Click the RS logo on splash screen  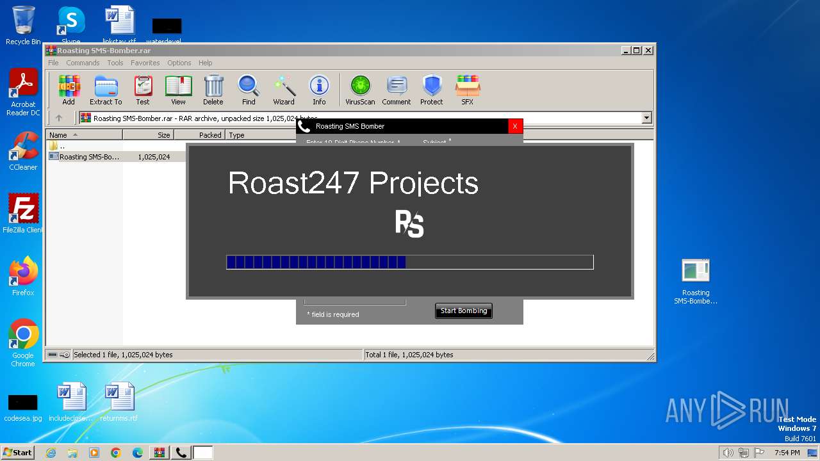point(410,225)
